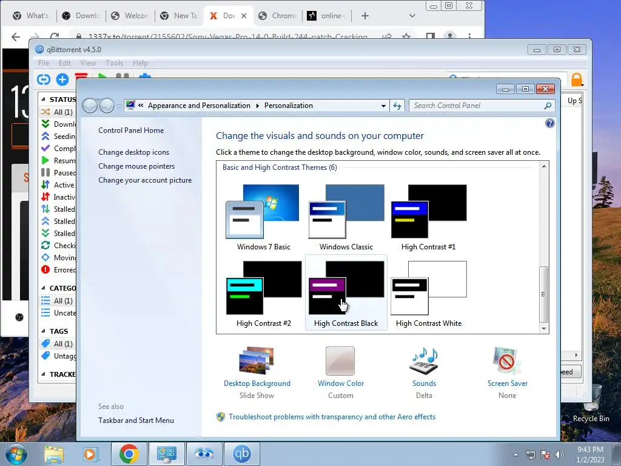Click the Control Panel back arrow

pyautogui.click(x=90, y=106)
